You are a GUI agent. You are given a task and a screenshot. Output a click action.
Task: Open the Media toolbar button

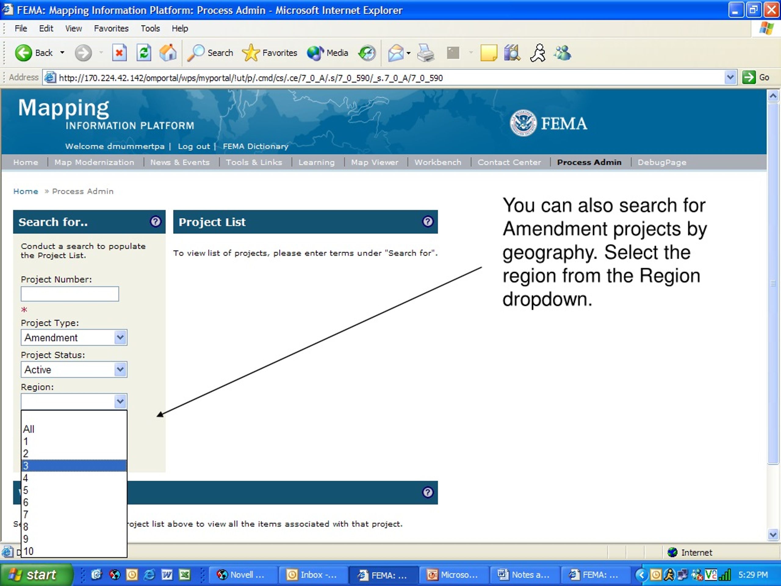pos(327,53)
